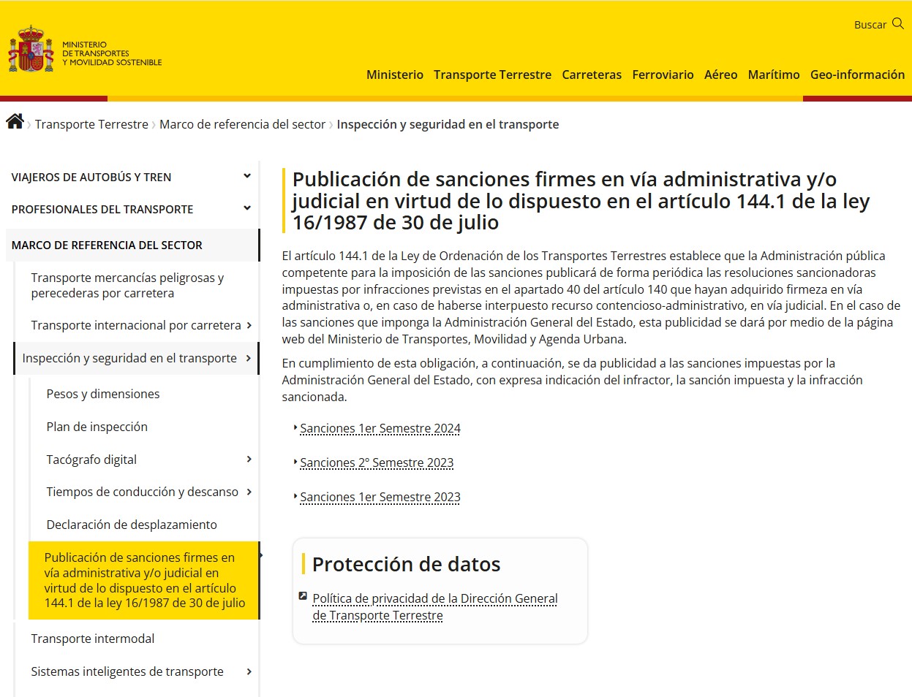Open Profesionales del transporte sidebar heading
Image resolution: width=912 pixels, height=697 pixels.
pos(102,209)
